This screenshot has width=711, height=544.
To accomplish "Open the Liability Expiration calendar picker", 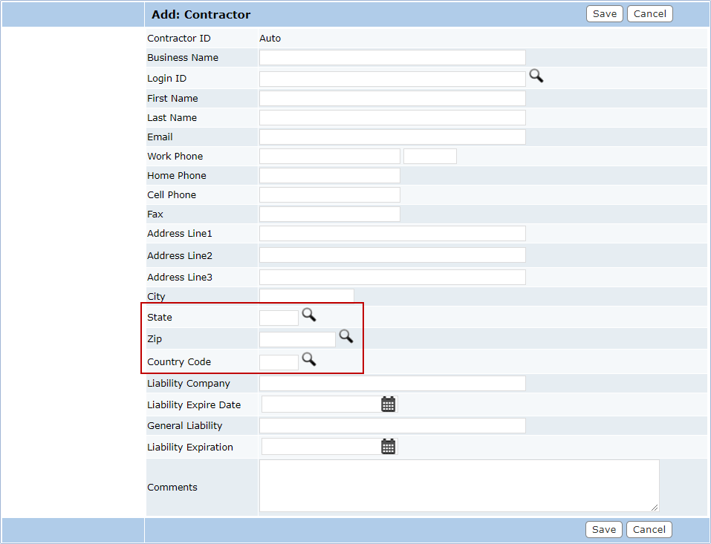I will pos(388,447).
